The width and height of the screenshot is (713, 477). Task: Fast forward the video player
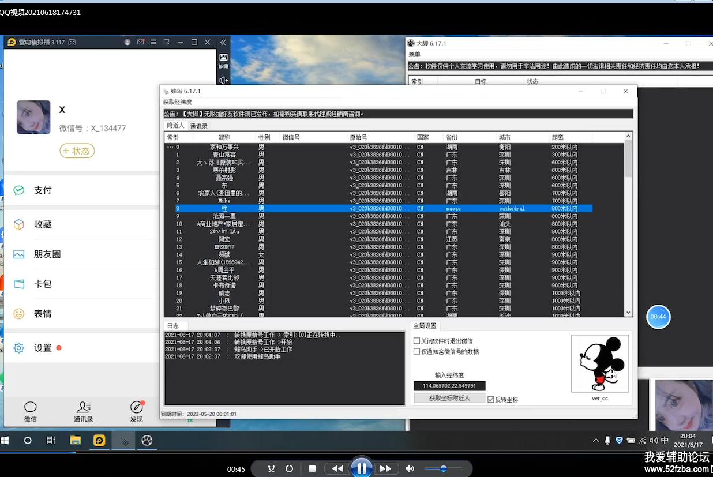click(386, 469)
